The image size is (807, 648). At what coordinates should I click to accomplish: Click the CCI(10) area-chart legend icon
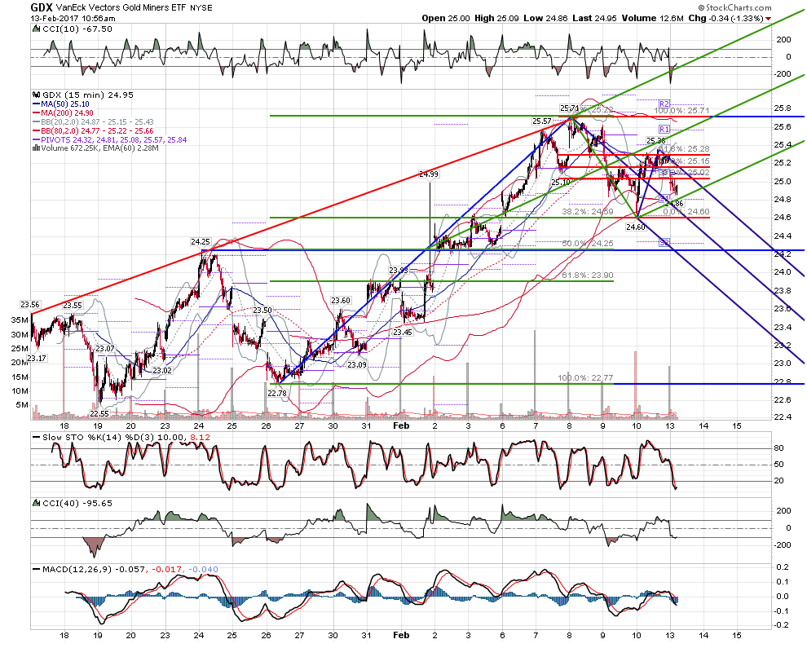point(36,29)
